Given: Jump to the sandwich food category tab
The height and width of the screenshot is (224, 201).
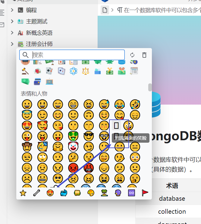Looking at the screenshot, I should 77,193.
